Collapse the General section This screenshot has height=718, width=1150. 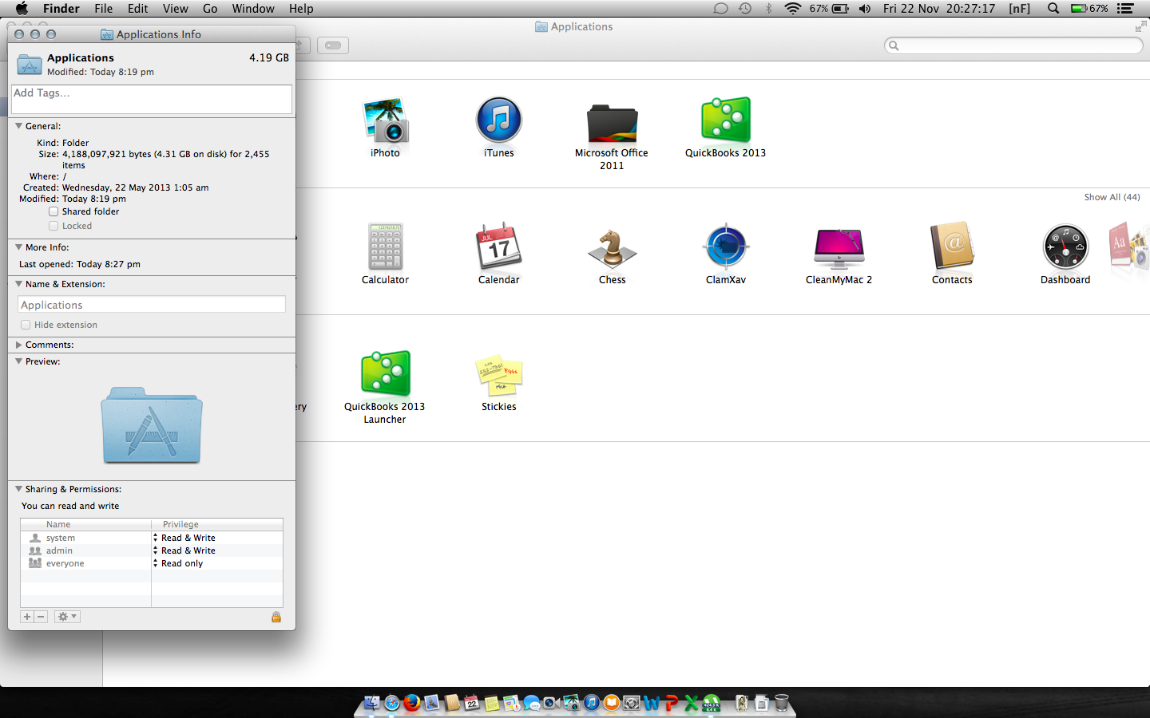pyautogui.click(x=18, y=126)
